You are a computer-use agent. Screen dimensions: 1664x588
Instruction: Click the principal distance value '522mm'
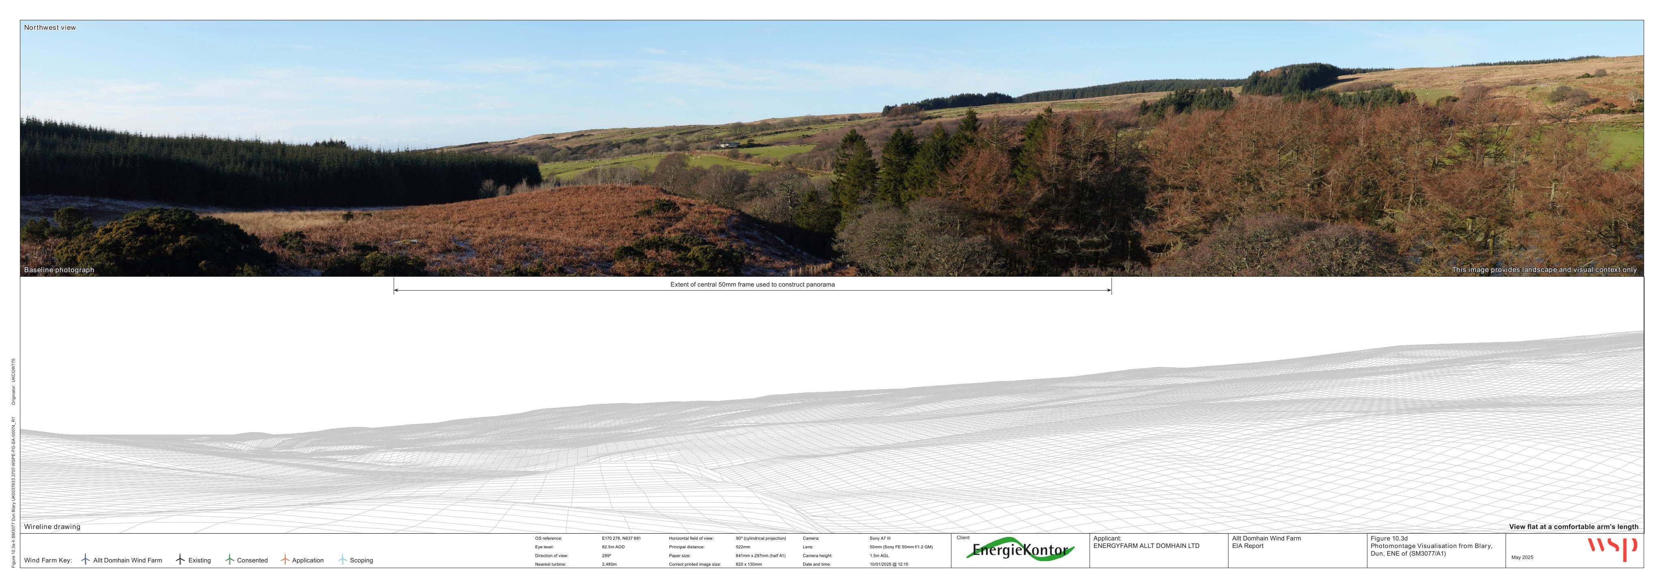[743, 547]
